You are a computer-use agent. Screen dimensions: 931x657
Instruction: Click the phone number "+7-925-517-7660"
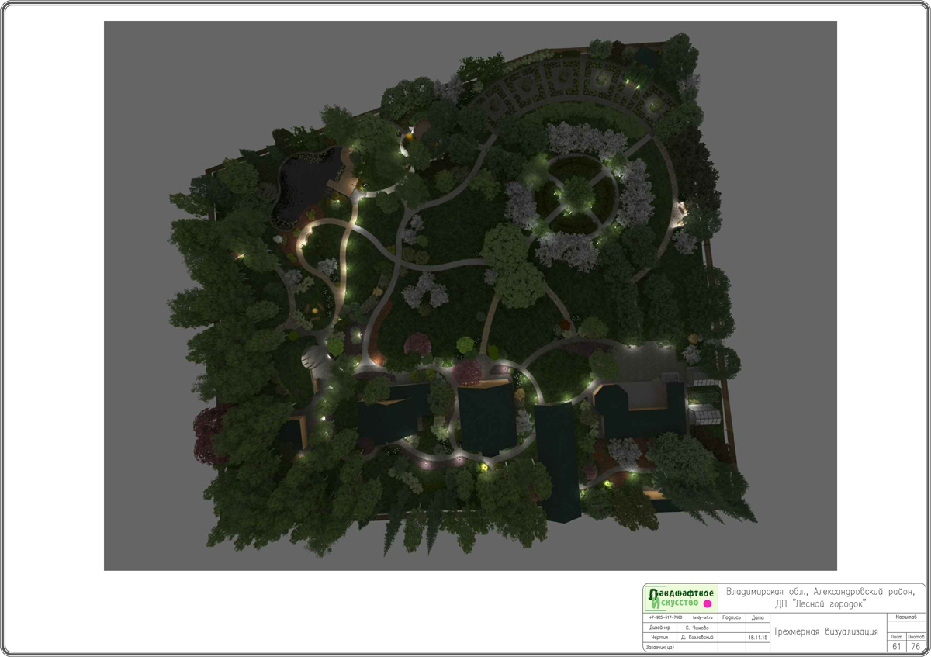(x=665, y=617)
